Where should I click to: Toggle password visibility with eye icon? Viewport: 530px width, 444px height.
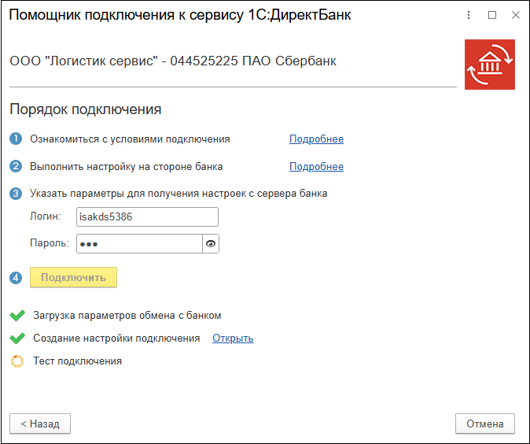pos(211,244)
